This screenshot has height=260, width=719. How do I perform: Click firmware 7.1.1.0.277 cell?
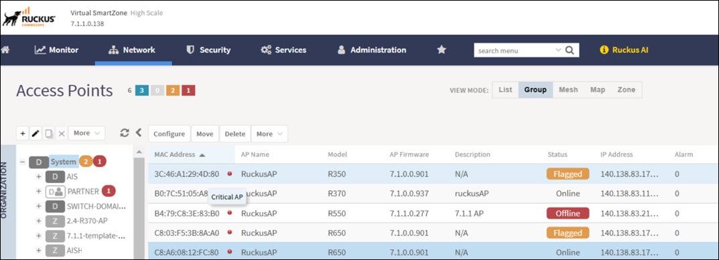click(409, 213)
